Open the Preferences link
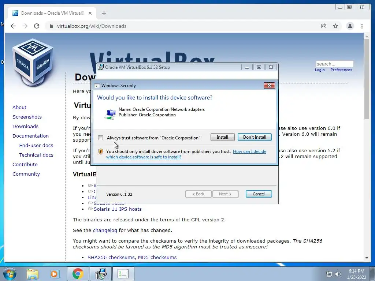375x281 pixels. [341, 70]
